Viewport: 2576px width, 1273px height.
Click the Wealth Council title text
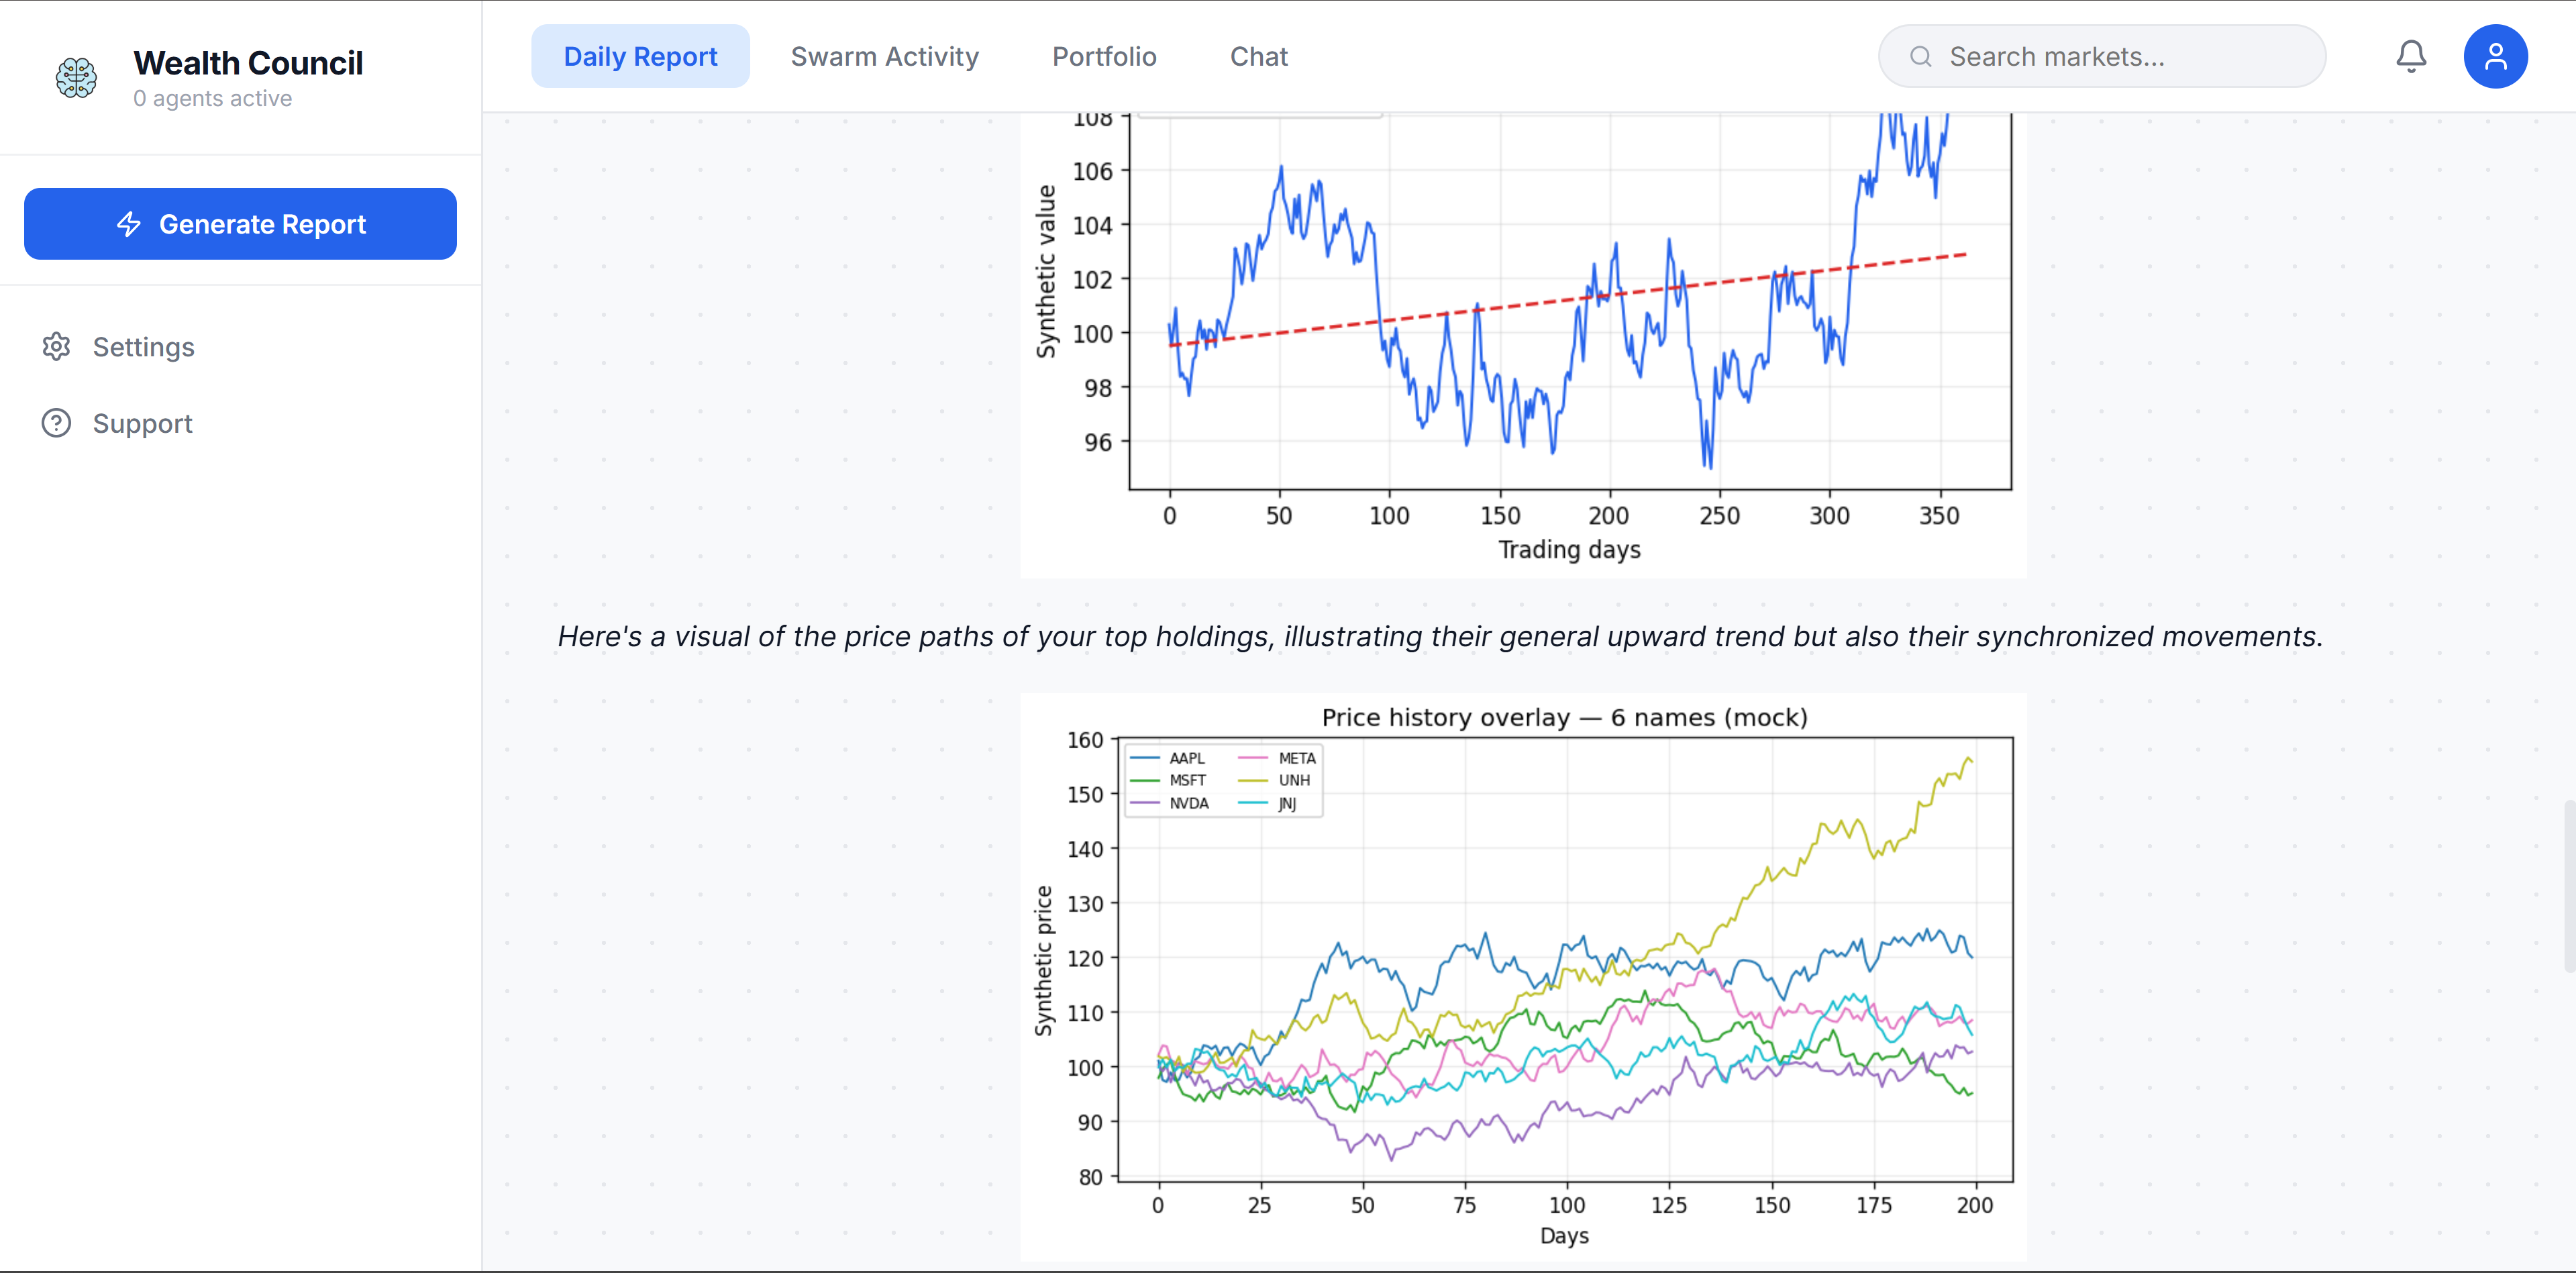coord(248,63)
